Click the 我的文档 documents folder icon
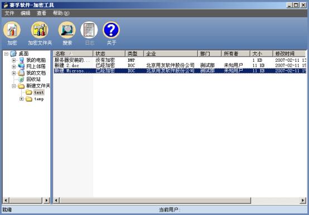309x215 pixels. pyautogui.click(x=21, y=73)
